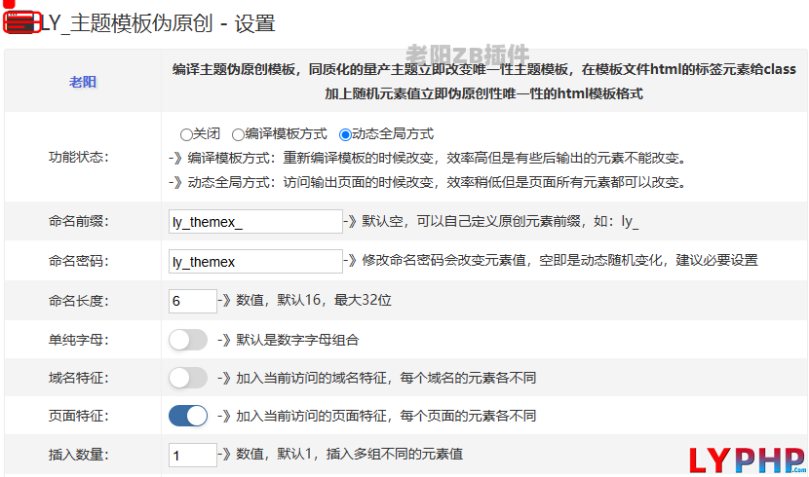Click the bold plugin description in the header
The width and height of the screenshot is (809, 477).
(x=484, y=82)
